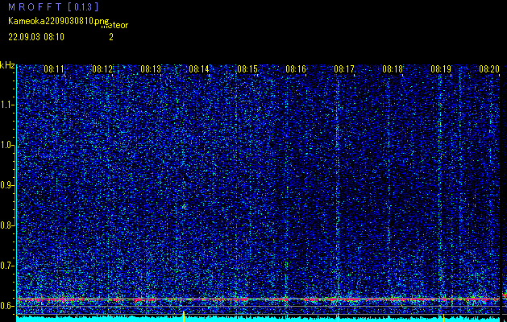Click the kHz axis unit label
The image size is (507, 322).
coord(7,65)
